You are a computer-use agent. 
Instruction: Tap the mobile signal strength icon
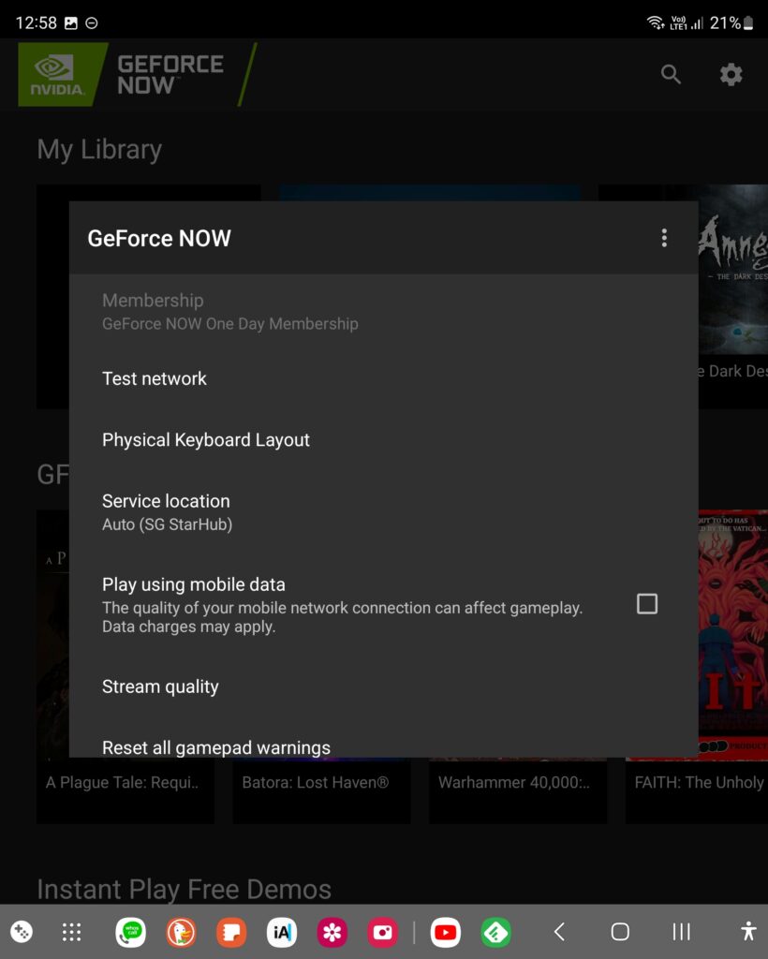pos(697,23)
